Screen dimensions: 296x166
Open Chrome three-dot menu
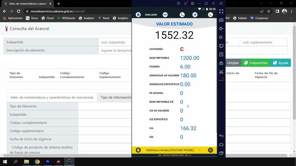click(x=292, y=11)
